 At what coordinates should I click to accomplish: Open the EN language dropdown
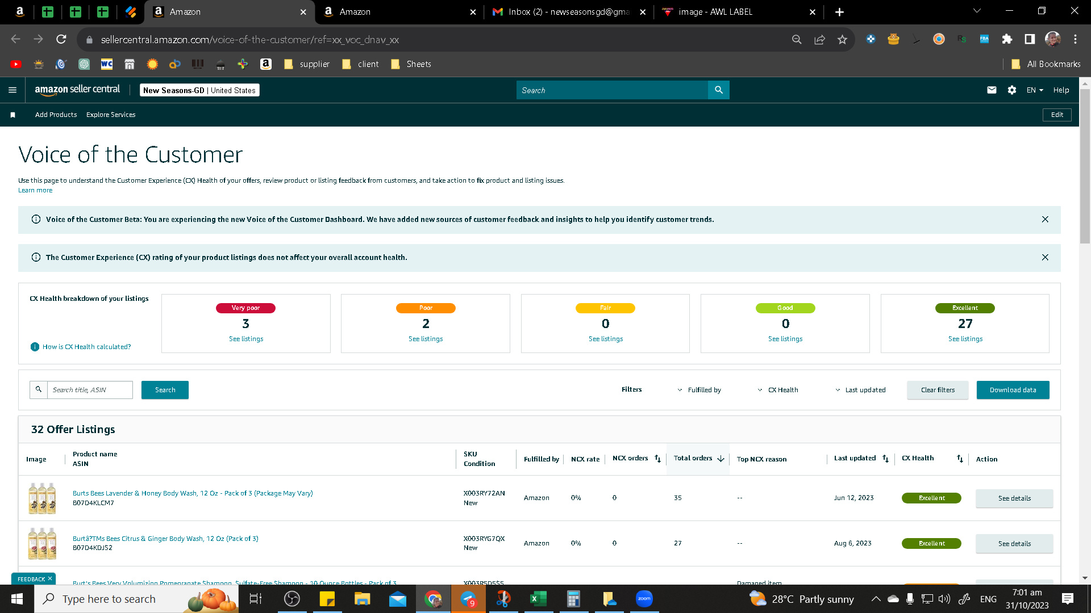1035,90
